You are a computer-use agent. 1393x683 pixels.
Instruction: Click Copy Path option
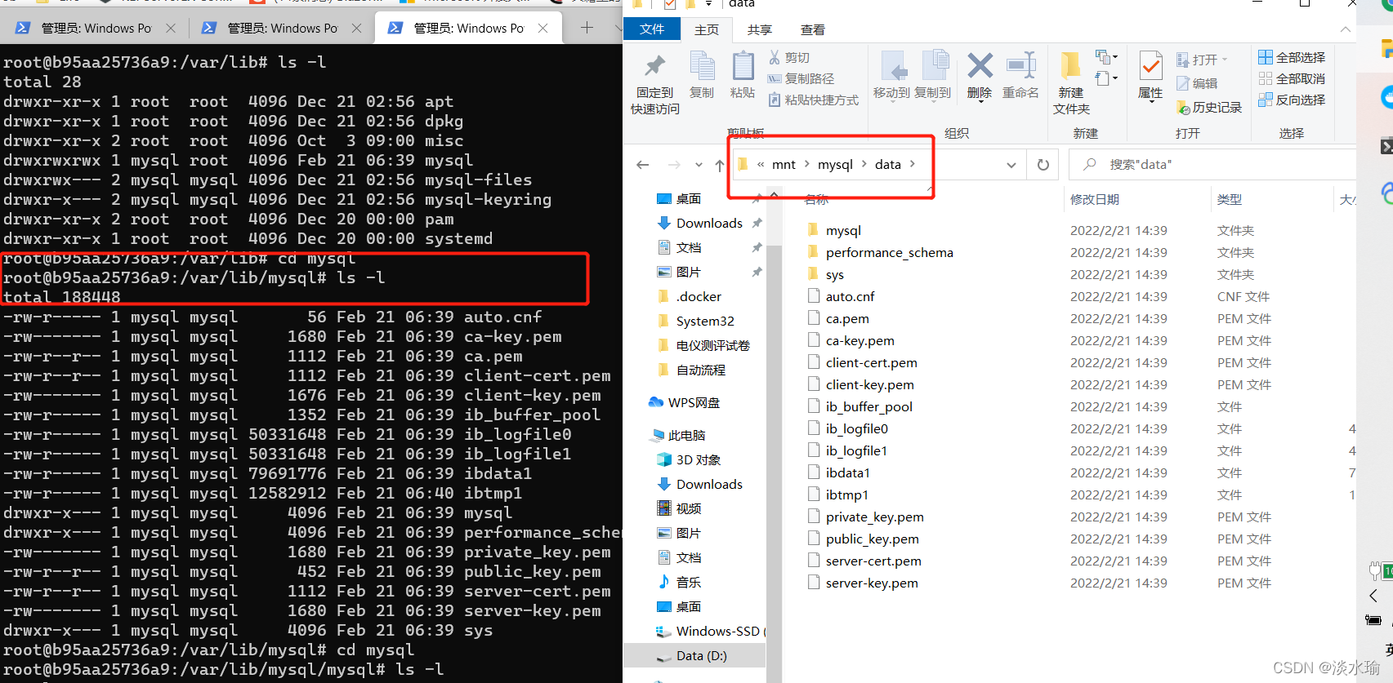801,79
